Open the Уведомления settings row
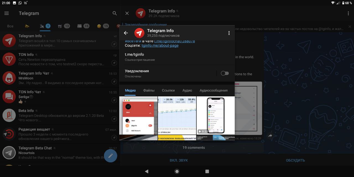354x177 pixels. (177, 73)
